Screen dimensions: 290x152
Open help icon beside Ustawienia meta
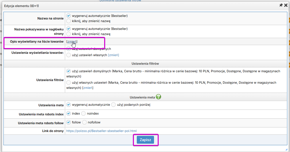coord(158,97)
